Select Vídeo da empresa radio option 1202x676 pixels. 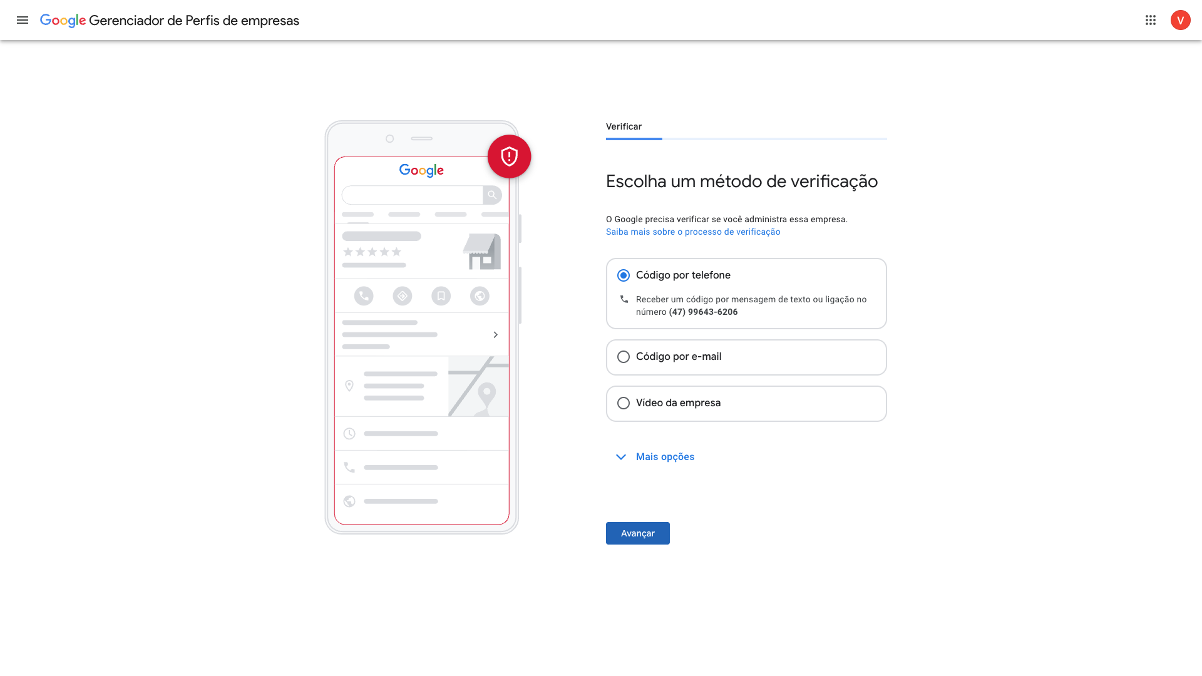(x=624, y=403)
